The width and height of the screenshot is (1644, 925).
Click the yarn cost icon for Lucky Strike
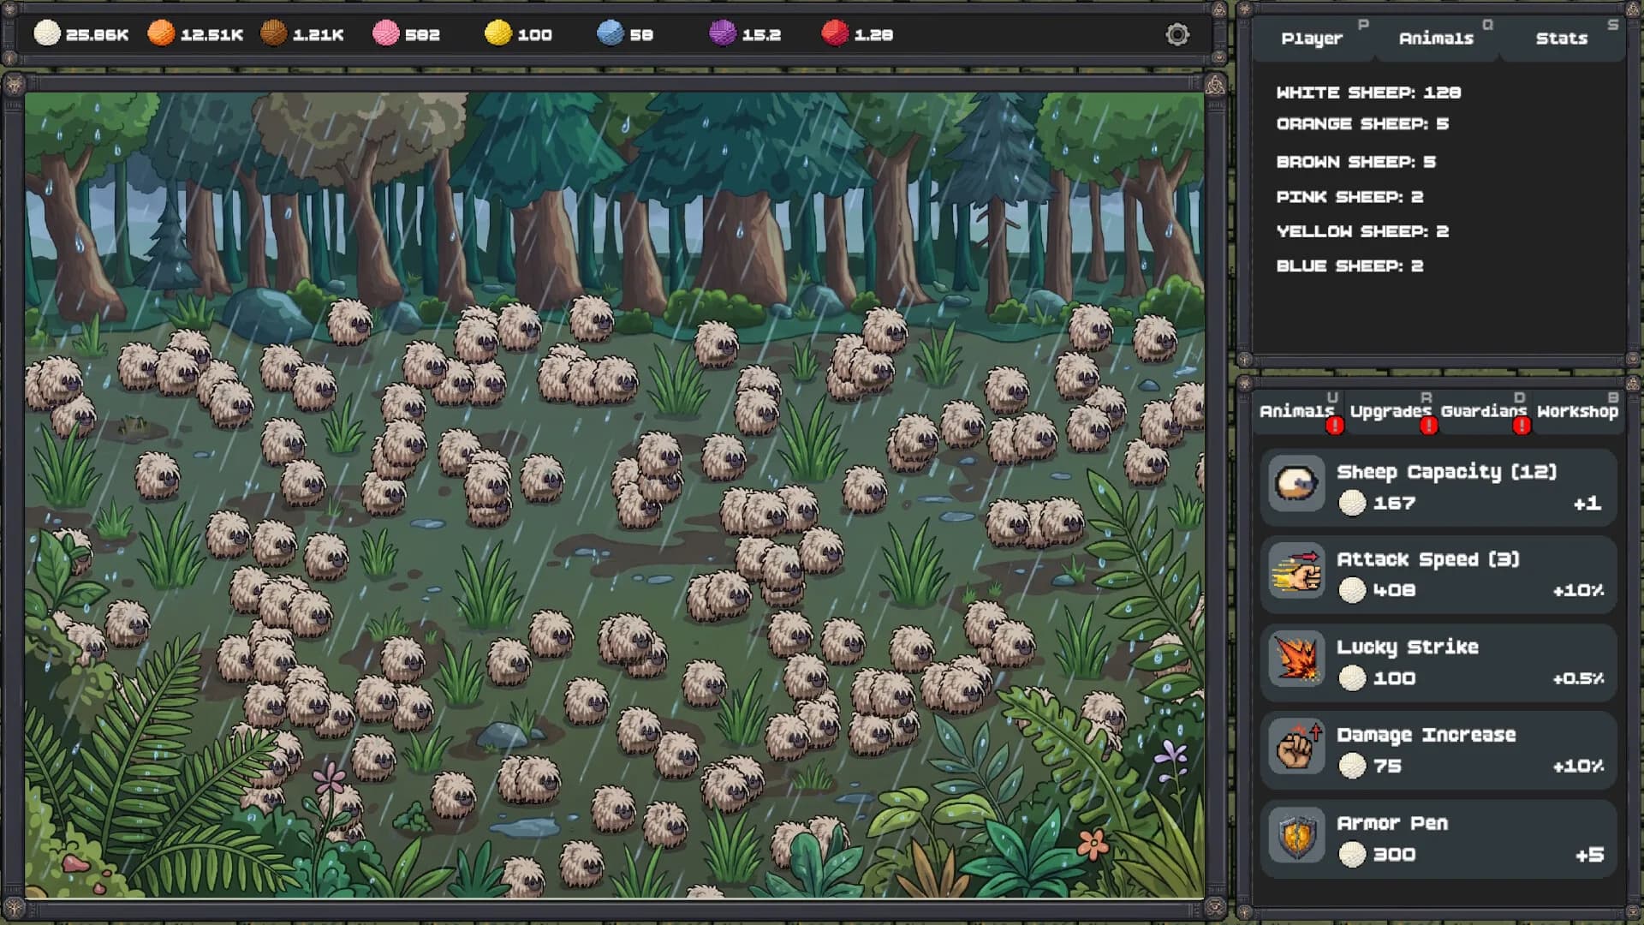point(1352,678)
